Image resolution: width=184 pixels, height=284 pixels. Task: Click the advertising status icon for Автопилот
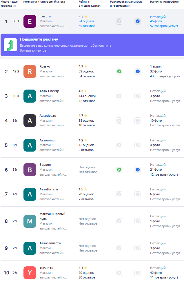[x=119, y=145]
